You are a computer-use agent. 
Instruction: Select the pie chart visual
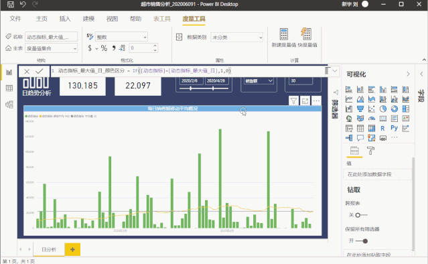pyautogui.click(x=383, y=109)
